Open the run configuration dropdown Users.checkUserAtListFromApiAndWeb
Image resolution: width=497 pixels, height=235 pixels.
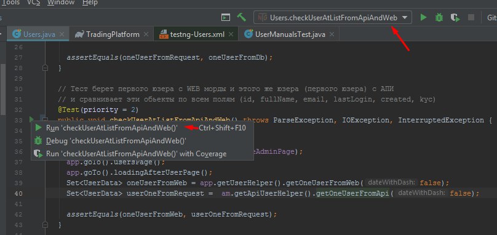coord(333,18)
